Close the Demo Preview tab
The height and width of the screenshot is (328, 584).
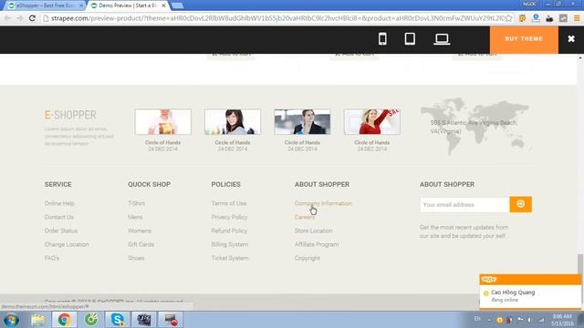point(163,5)
